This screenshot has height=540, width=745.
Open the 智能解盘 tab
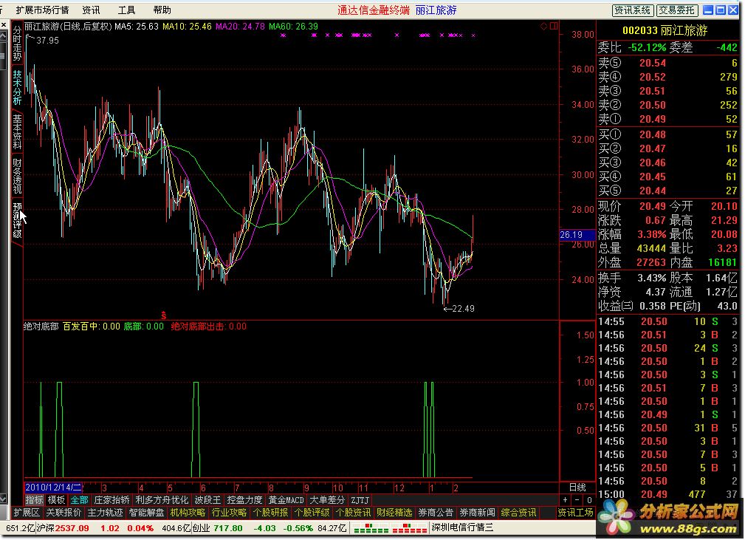[x=146, y=513]
